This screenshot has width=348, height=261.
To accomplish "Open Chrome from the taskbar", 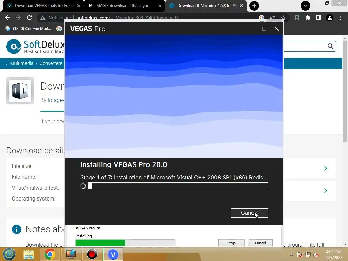I will [50, 254].
